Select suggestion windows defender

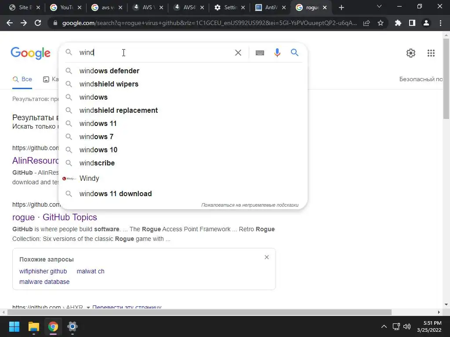(x=183, y=71)
